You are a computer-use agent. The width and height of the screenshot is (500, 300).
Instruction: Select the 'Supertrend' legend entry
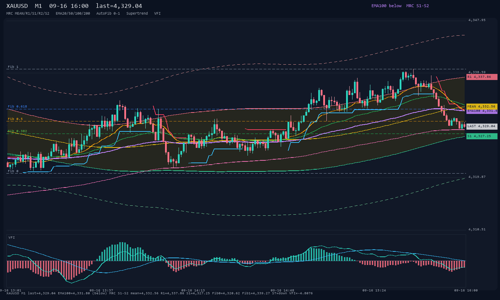(137, 13)
